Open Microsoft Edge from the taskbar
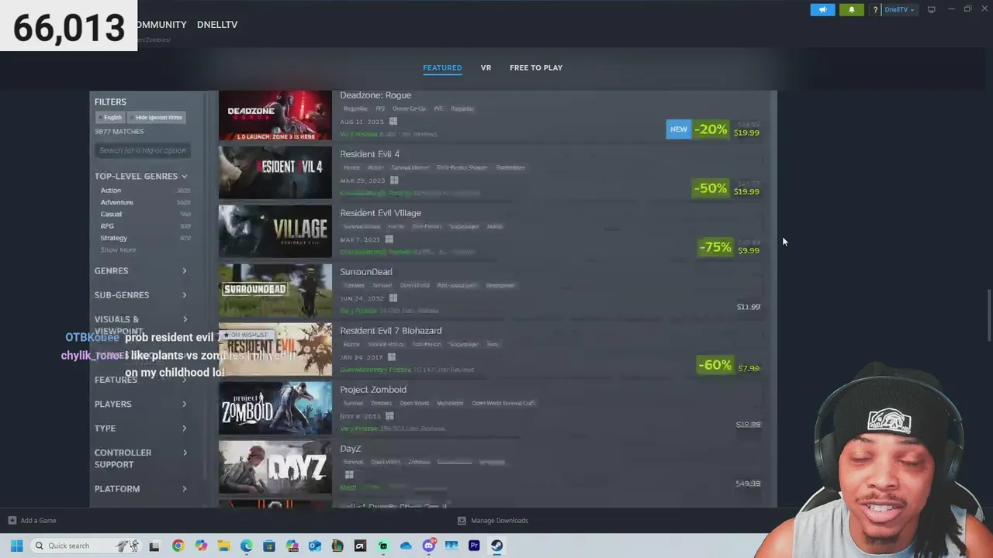The image size is (993, 558). pyautogui.click(x=246, y=546)
